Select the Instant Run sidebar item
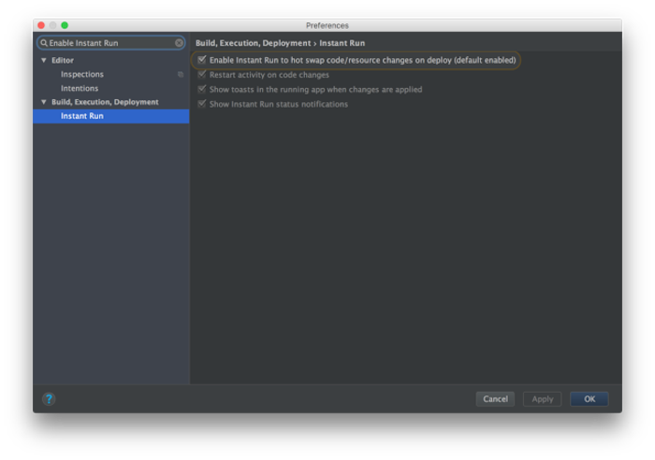Image resolution: width=655 pixels, height=460 pixels. [x=111, y=116]
